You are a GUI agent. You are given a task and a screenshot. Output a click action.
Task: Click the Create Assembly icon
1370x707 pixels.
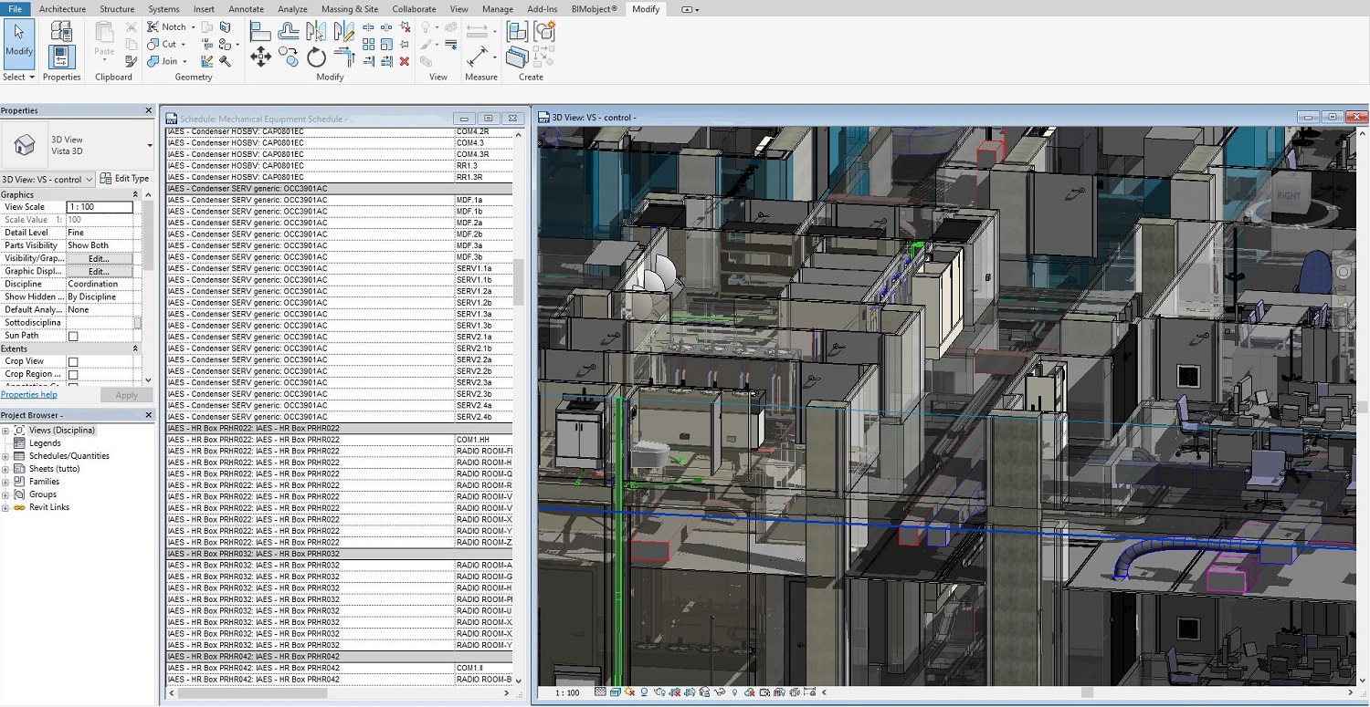coord(516,32)
